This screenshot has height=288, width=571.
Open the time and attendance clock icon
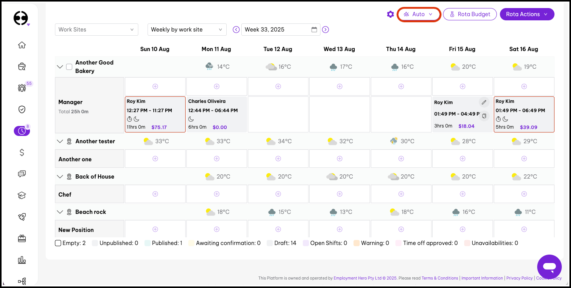click(22, 131)
